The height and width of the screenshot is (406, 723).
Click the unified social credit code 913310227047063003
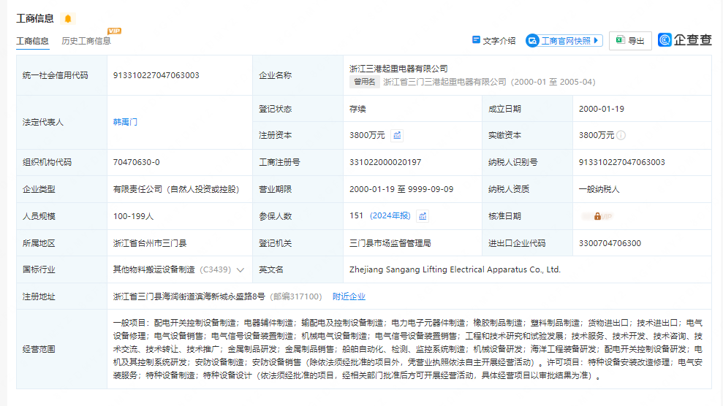tap(156, 75)
